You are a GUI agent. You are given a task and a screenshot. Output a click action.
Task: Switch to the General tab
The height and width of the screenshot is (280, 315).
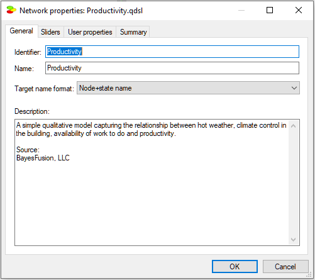tap(21, 31)
